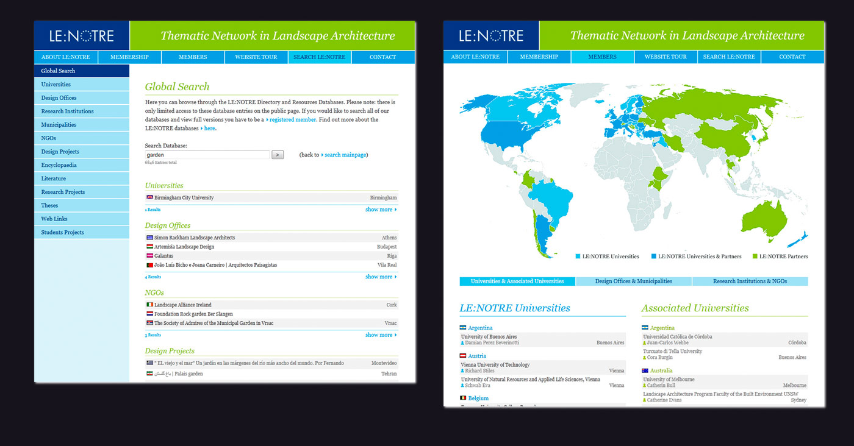Click the LE:NOTRE logo in left window
Image resolution: width=854 pixels, height=446 pixels.
(82, 36)
